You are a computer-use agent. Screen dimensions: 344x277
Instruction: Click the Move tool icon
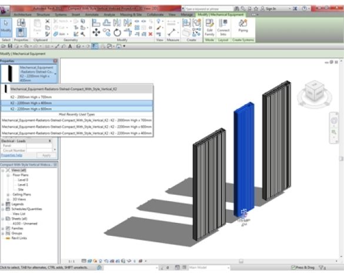(96, 32)
